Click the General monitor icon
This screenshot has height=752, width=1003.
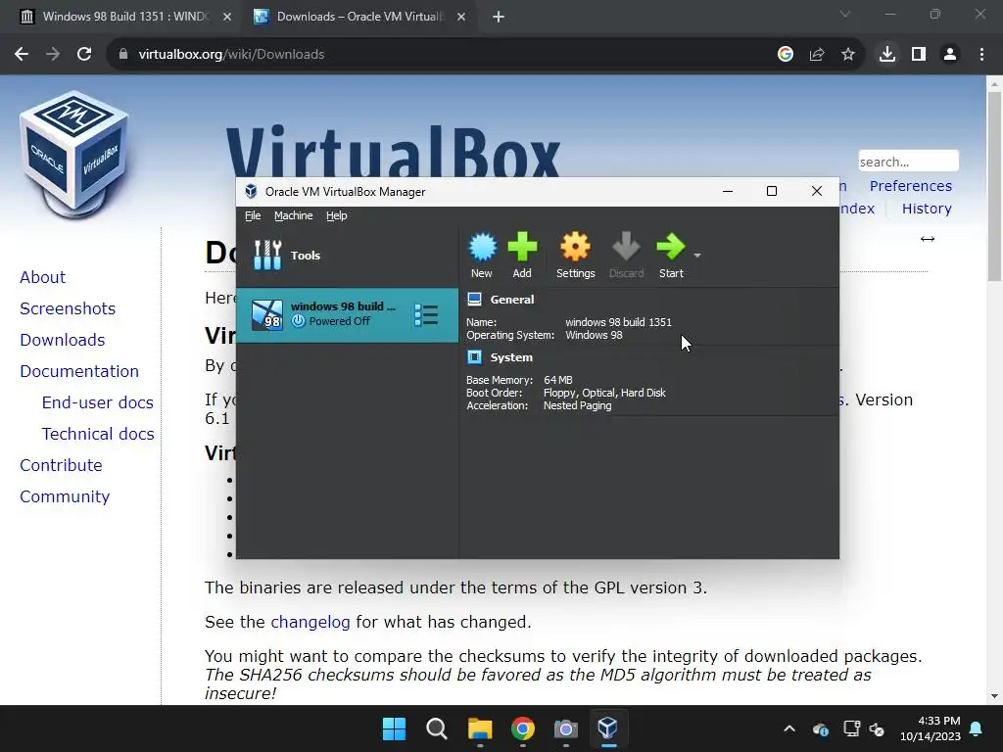tap(475, 300)
